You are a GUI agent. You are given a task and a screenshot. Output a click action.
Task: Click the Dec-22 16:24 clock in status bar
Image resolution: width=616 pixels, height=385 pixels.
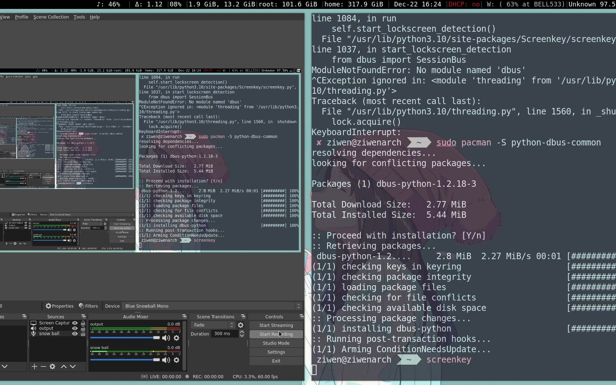[x=418, y=4]
